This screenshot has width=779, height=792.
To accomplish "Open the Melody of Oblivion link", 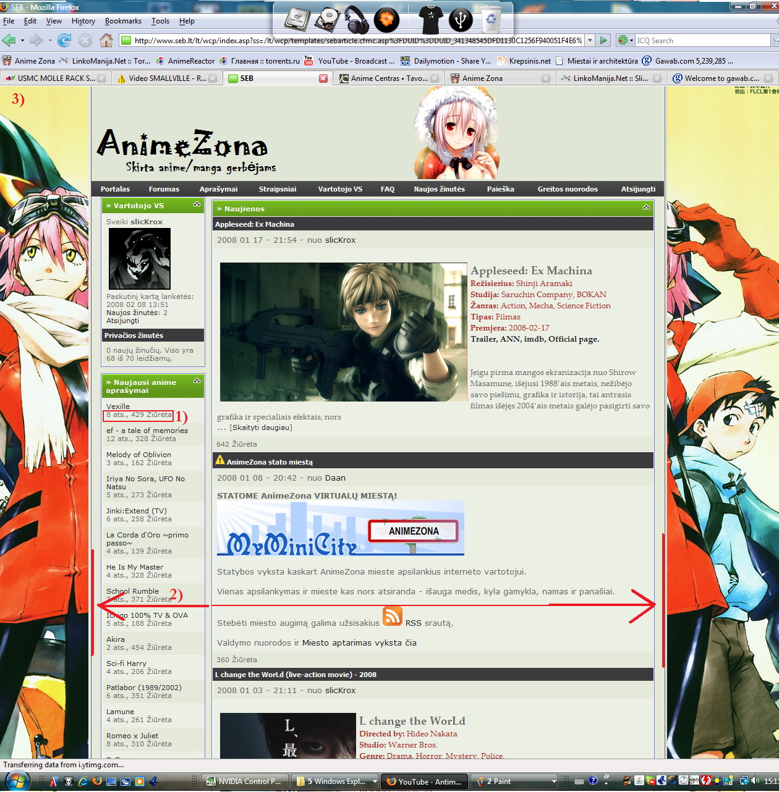I will tap(138, 455).
